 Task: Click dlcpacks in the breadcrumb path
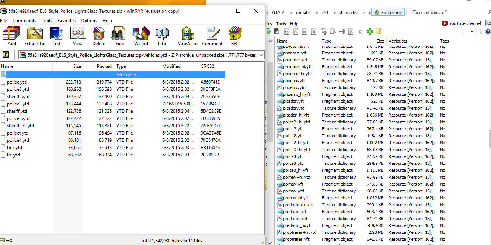click(x=348, y=13)
